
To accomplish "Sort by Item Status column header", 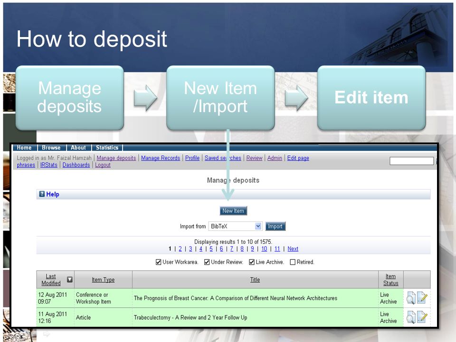I will pos(390,280).
